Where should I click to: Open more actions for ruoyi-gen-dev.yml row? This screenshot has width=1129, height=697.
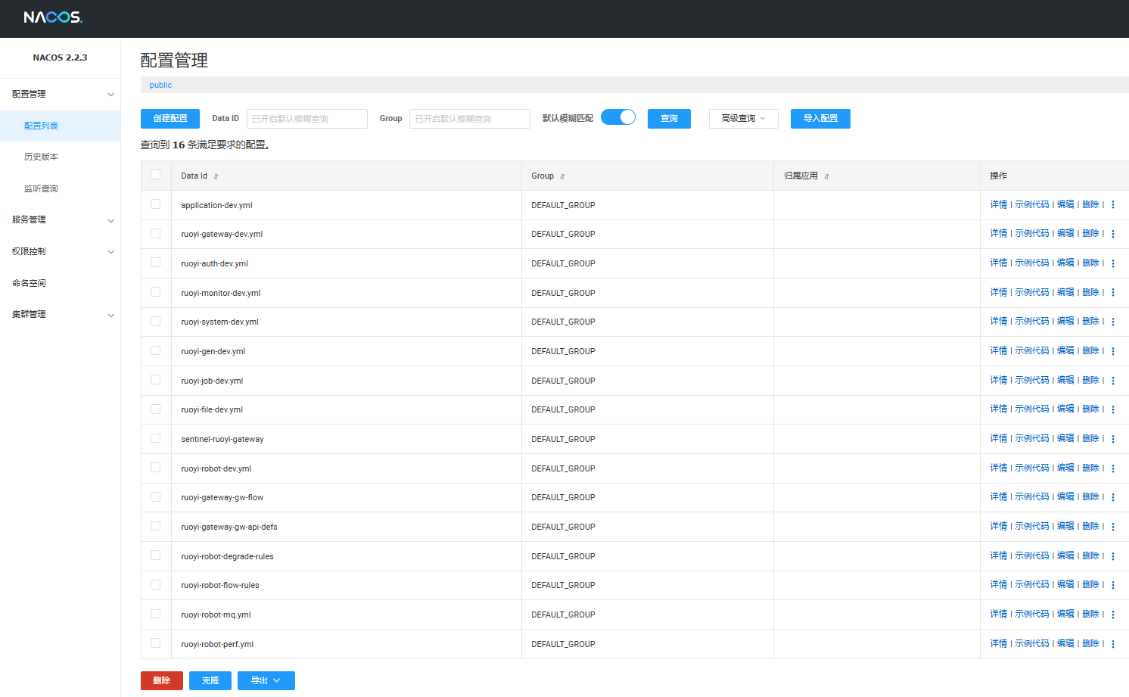pyautogui.click(x=1113, y=351)
